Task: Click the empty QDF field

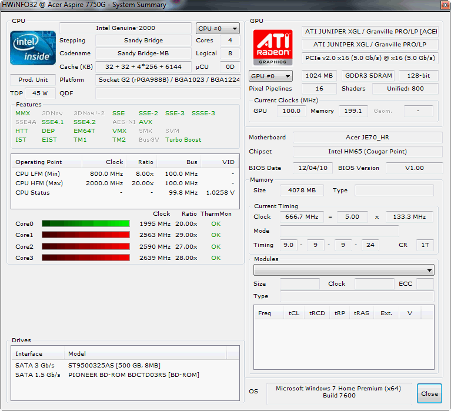Action: point(168,93)
